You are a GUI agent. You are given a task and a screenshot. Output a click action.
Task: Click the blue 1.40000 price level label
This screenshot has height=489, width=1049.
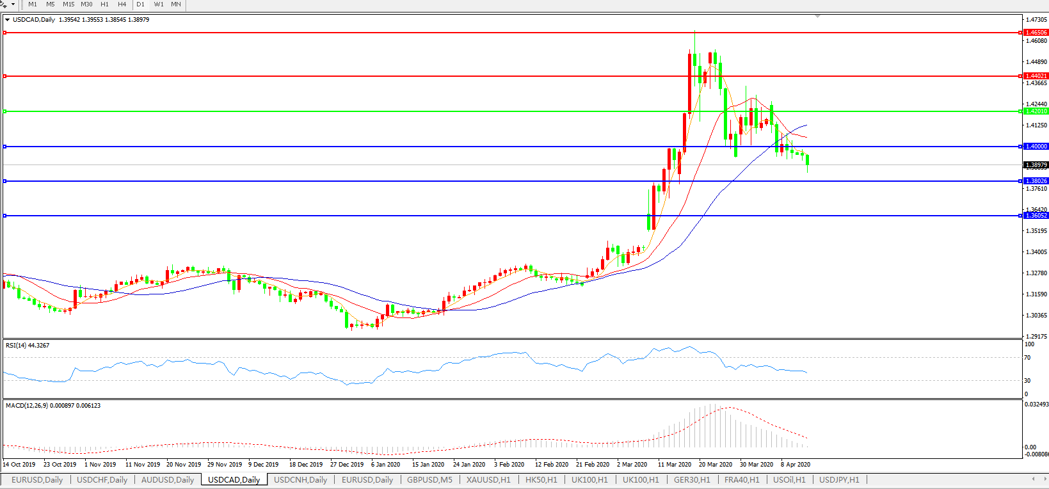[x=1036, y=147]
